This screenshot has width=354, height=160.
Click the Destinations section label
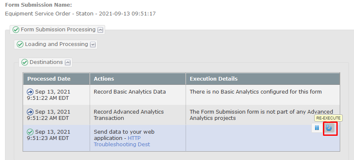click(46, 62)
